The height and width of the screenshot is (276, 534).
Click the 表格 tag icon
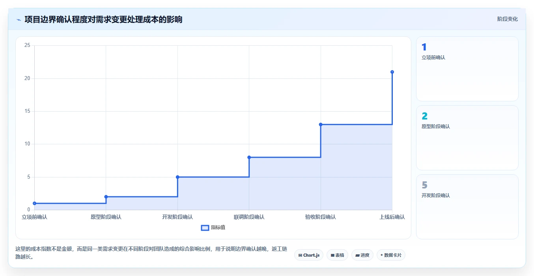tap(332, 255)
